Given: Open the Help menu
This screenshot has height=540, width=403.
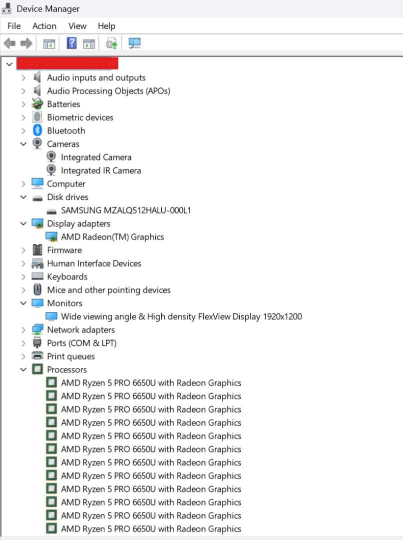Looking at the screenshot, I should coord(106,26).
